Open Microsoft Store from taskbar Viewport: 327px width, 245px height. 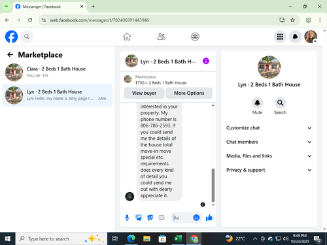(x=162, y=239)
